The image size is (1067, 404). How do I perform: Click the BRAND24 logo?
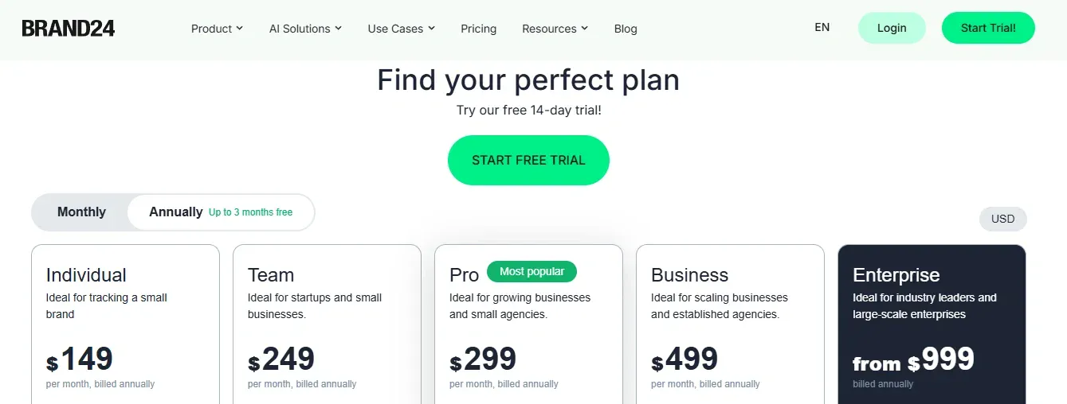point(69,29)
